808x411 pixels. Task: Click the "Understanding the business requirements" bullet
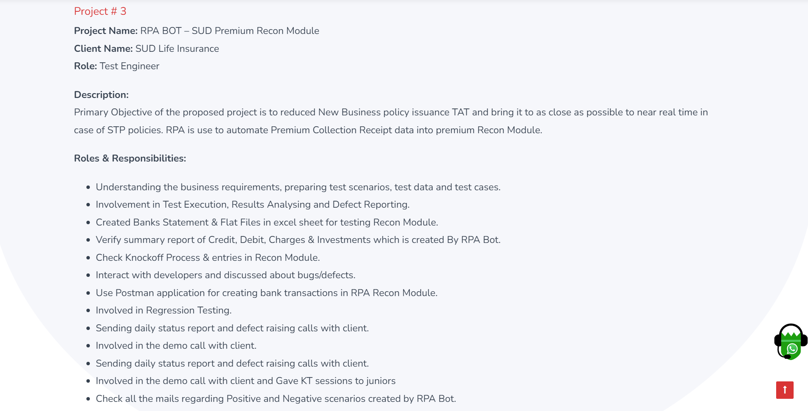point(298,187)
